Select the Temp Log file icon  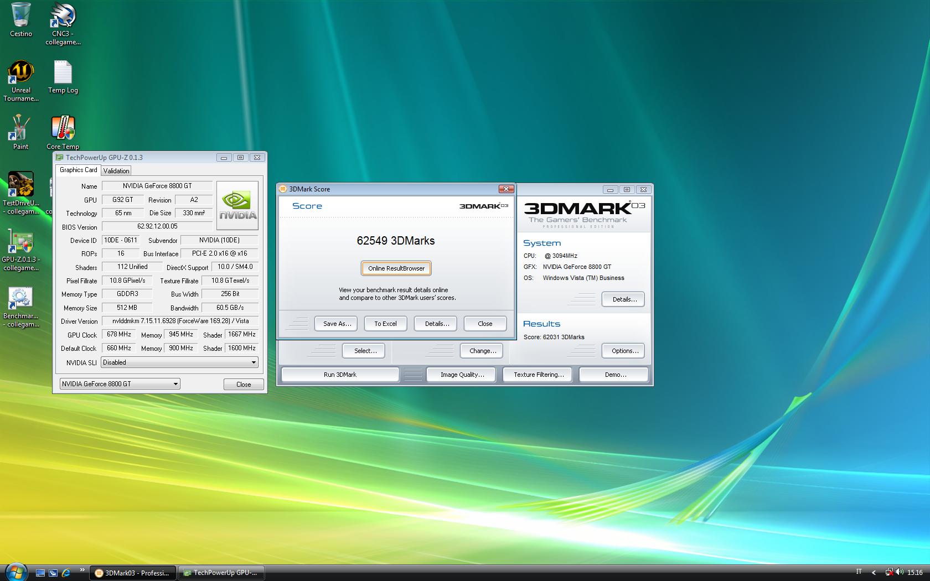pos(63,77)
